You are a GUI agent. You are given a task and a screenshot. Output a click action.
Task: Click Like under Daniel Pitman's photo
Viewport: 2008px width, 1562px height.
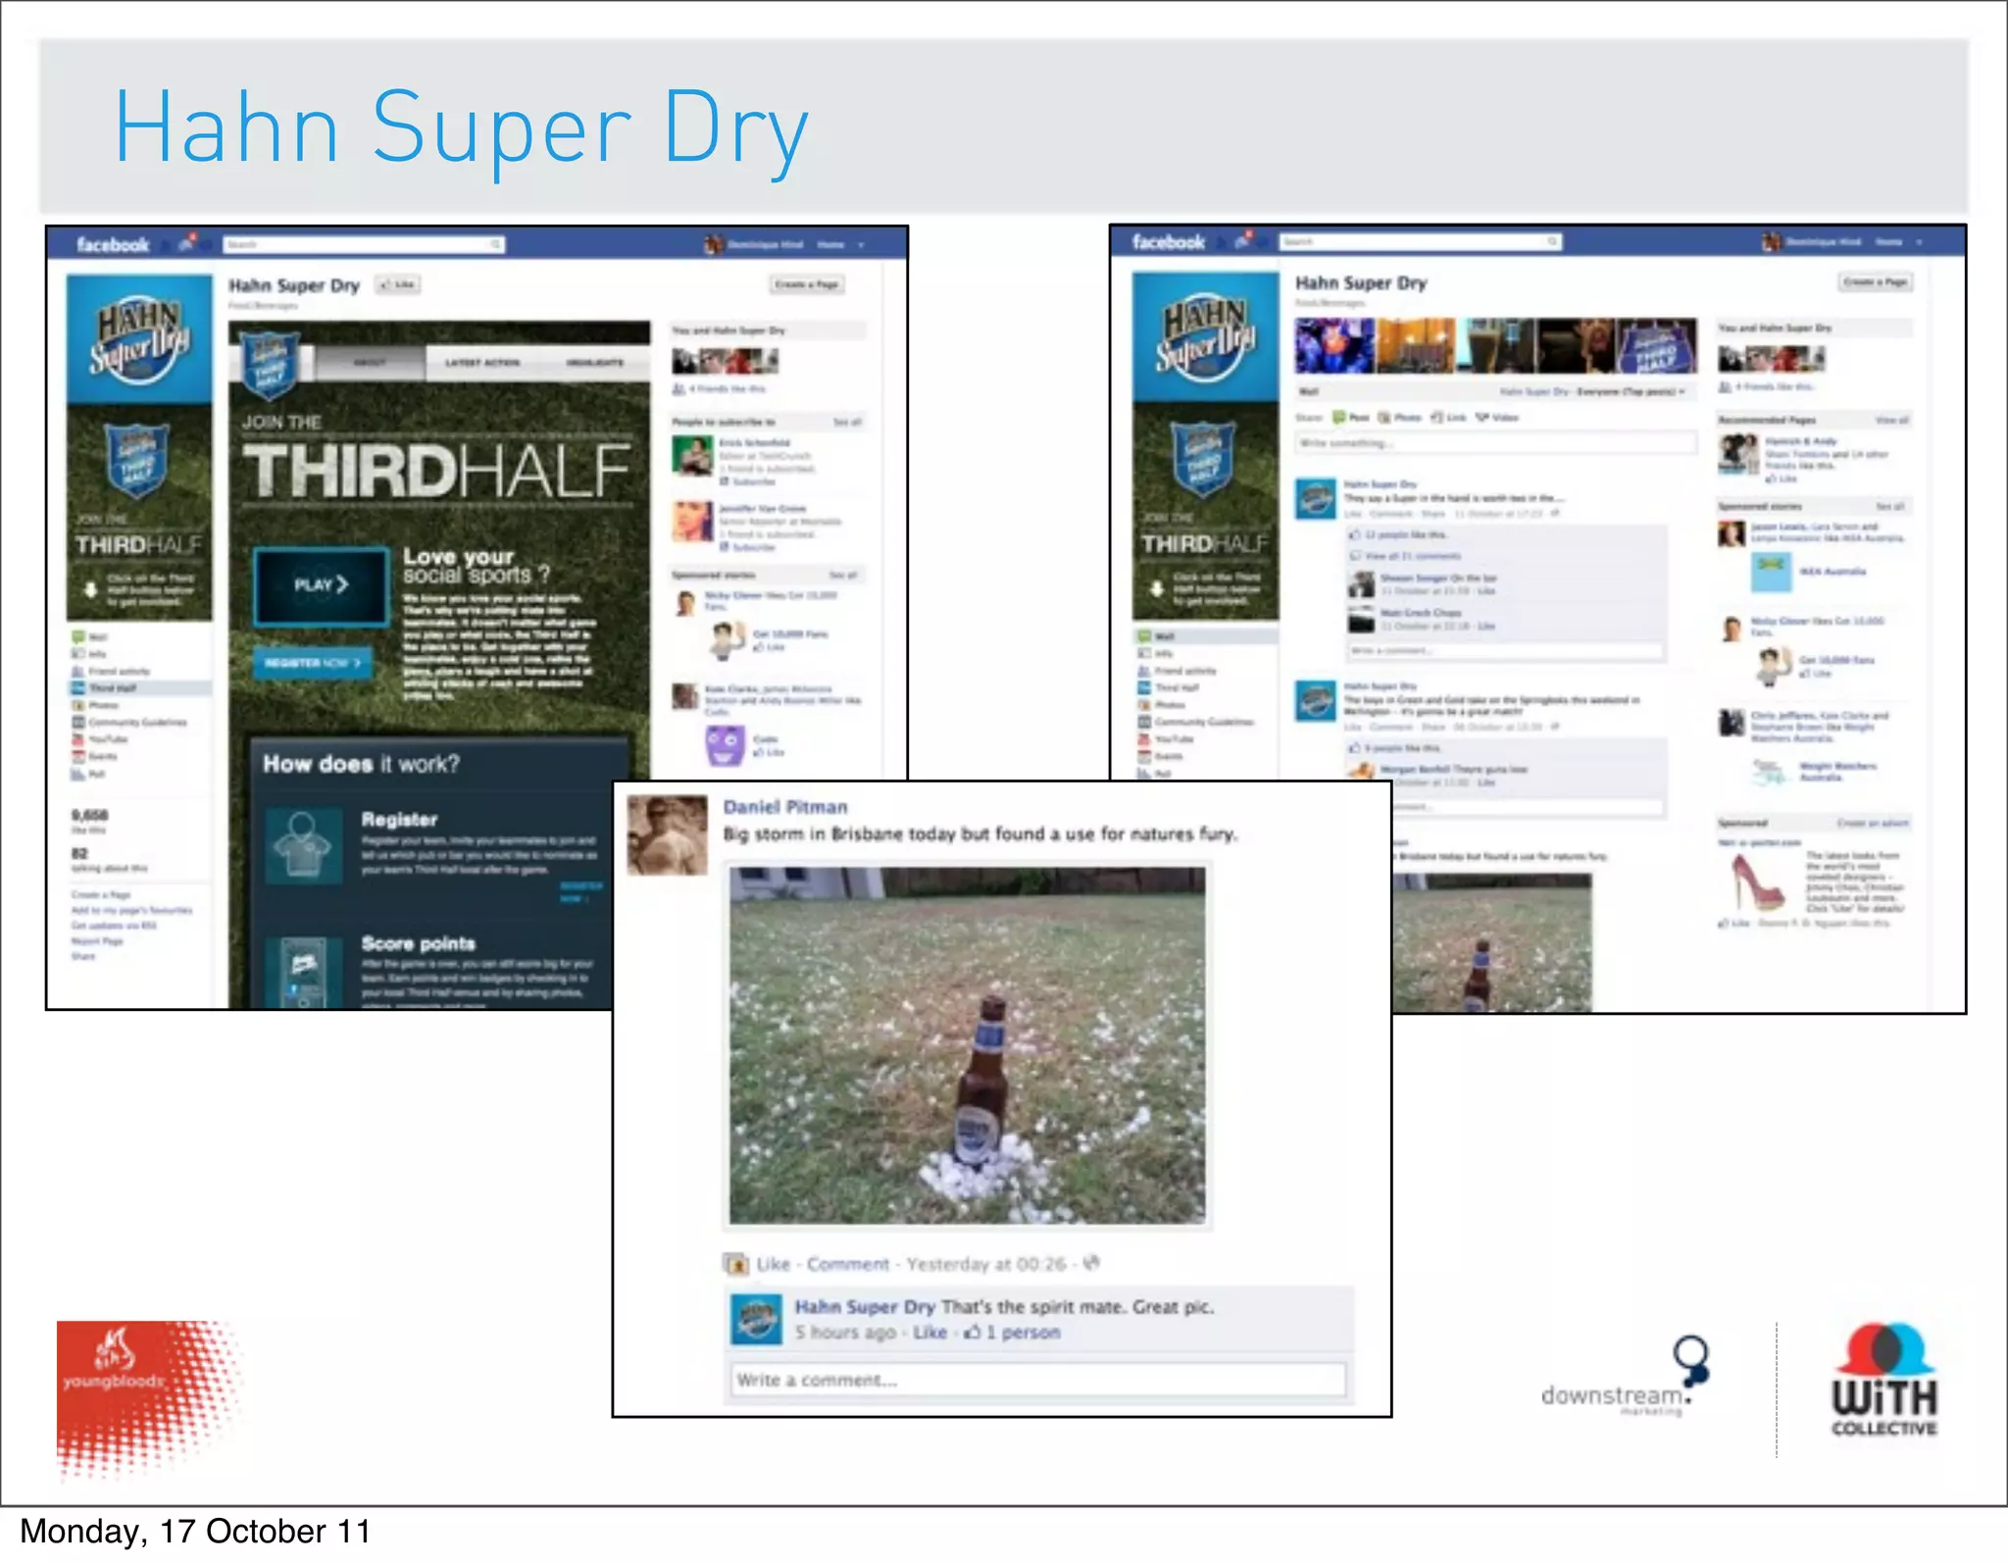tap(773, 1264)
